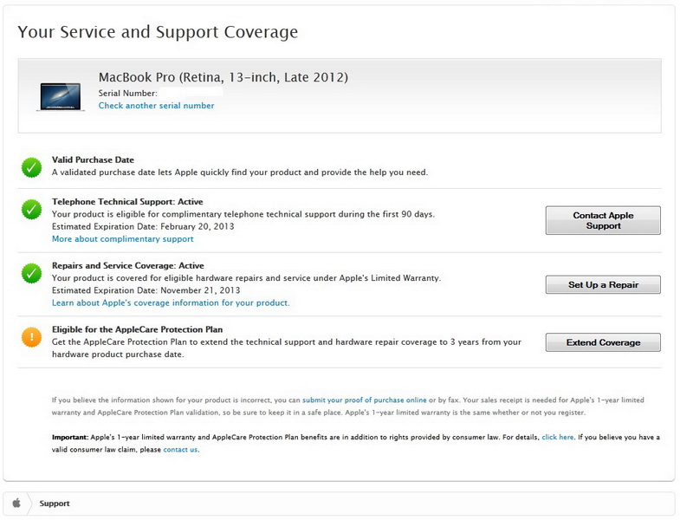The width and height of the screenshot is (680, 520).
Task: Click the MacBook Pro product thumbnail
Action: (x=60, y=95)
